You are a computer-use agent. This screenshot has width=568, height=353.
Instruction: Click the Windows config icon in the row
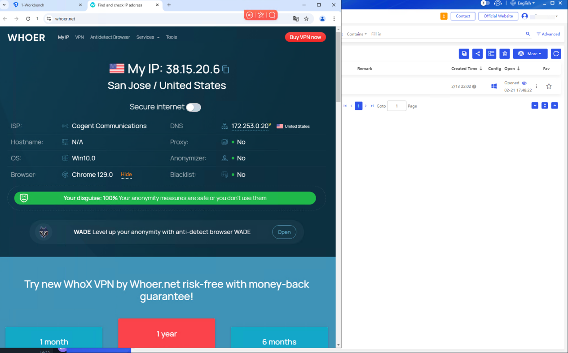[x=494, y=86]
